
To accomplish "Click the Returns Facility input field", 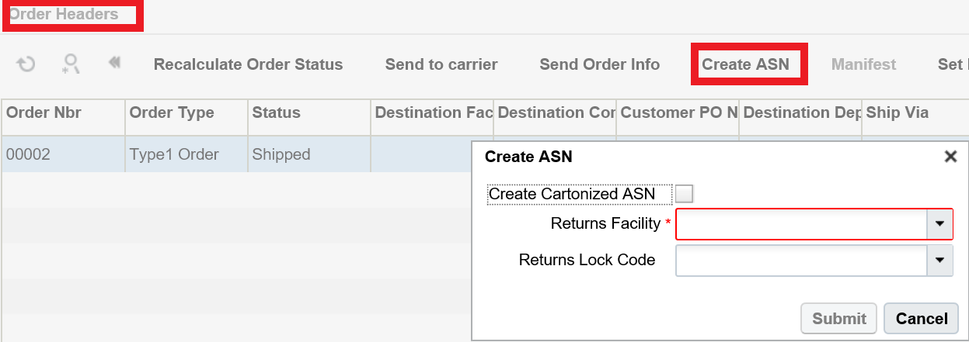I will click(x=801, y=224).
